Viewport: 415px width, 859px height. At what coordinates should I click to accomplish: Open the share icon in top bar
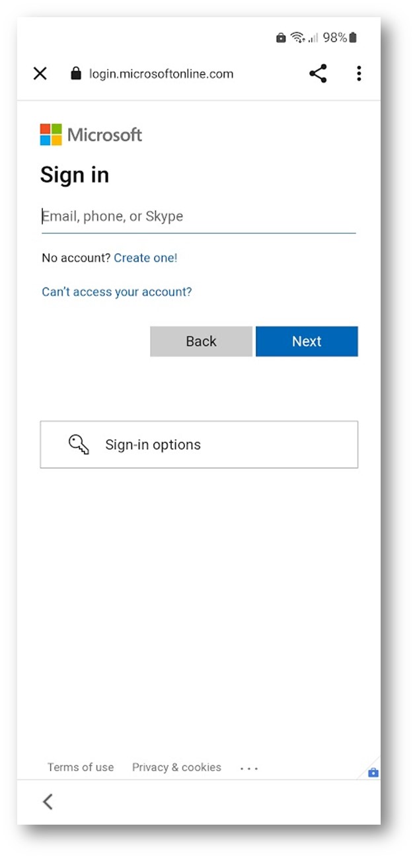(x=318, y=73)
